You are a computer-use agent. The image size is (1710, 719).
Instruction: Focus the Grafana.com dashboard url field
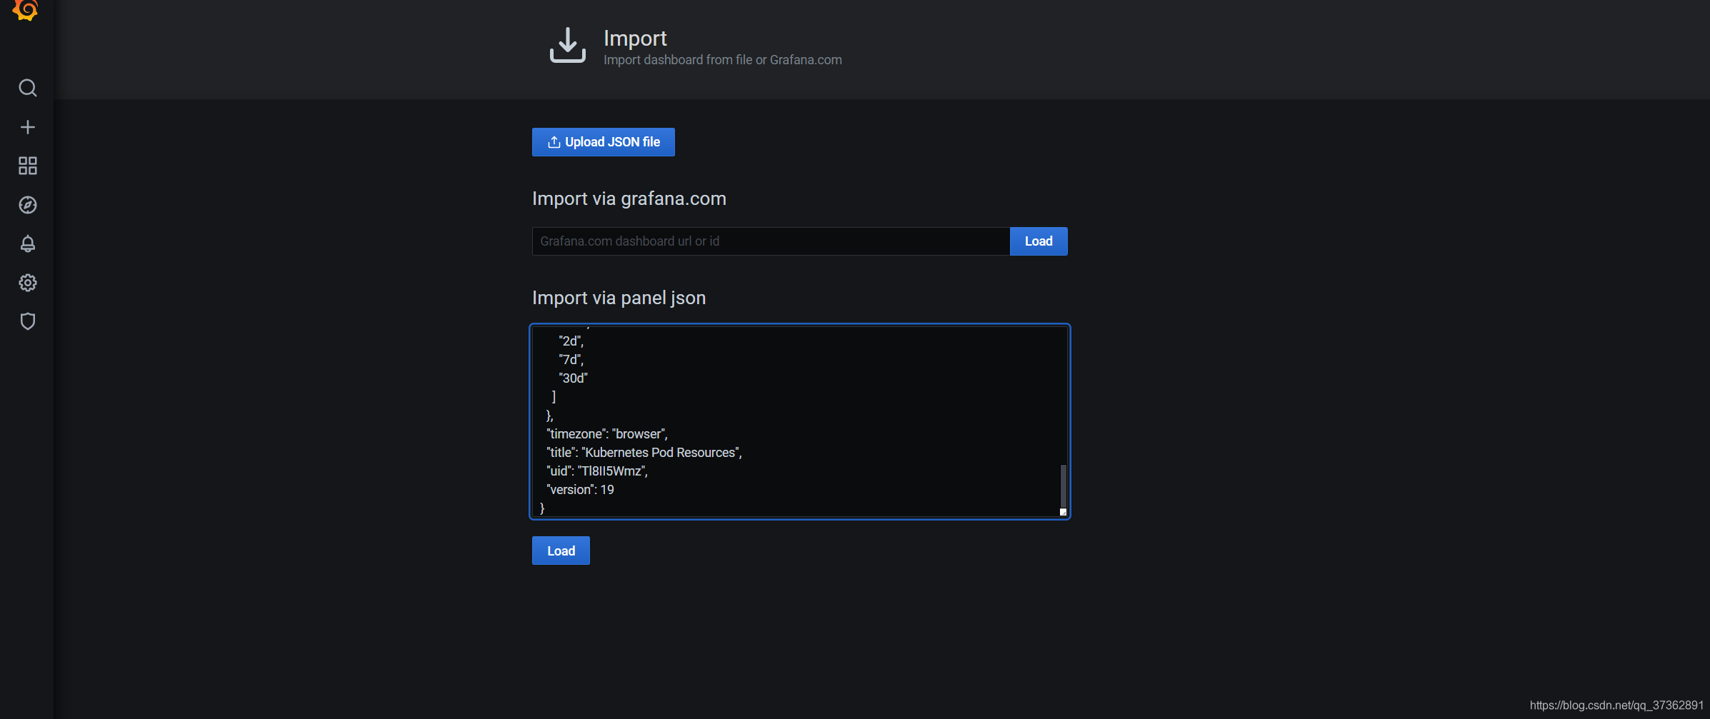(771, 241)
